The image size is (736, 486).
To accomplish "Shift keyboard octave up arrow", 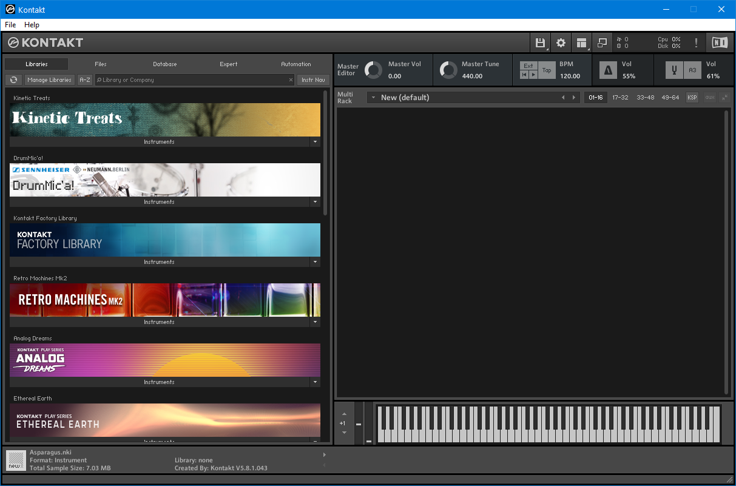I will coord(344,414).
